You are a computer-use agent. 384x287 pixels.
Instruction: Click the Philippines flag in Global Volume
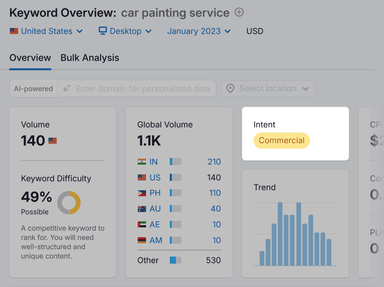[142, 193]
